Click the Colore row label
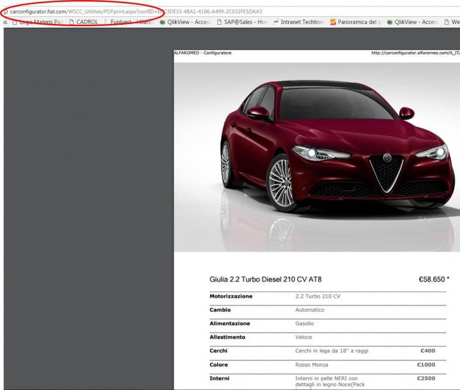The height and width of the screenshot is (390, 460). [219, 365]
